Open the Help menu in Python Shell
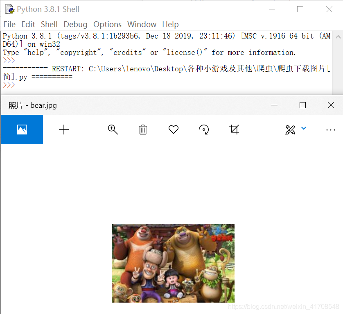 170,24
